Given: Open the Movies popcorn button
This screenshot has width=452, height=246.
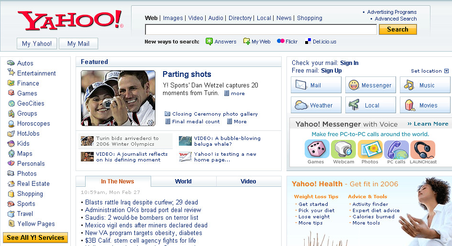Looking at the screenshot, I should coord(425,105).
